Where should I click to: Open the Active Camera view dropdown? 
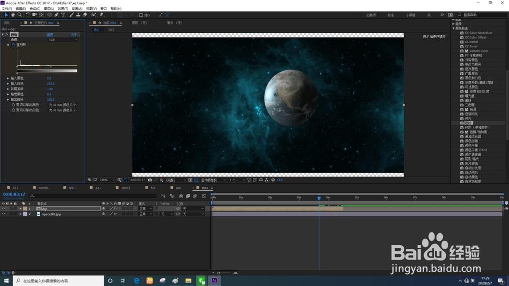tap(213, 180)
